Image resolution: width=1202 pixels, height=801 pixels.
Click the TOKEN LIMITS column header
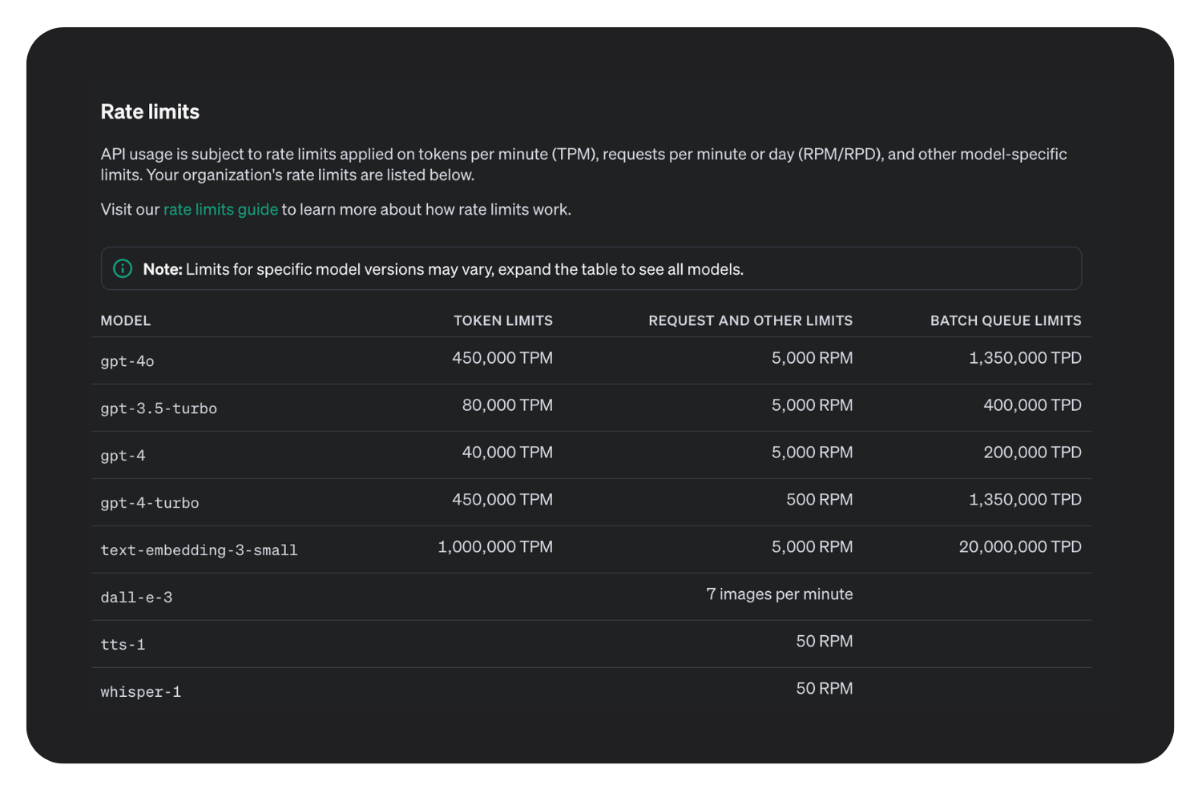[503, 320]
